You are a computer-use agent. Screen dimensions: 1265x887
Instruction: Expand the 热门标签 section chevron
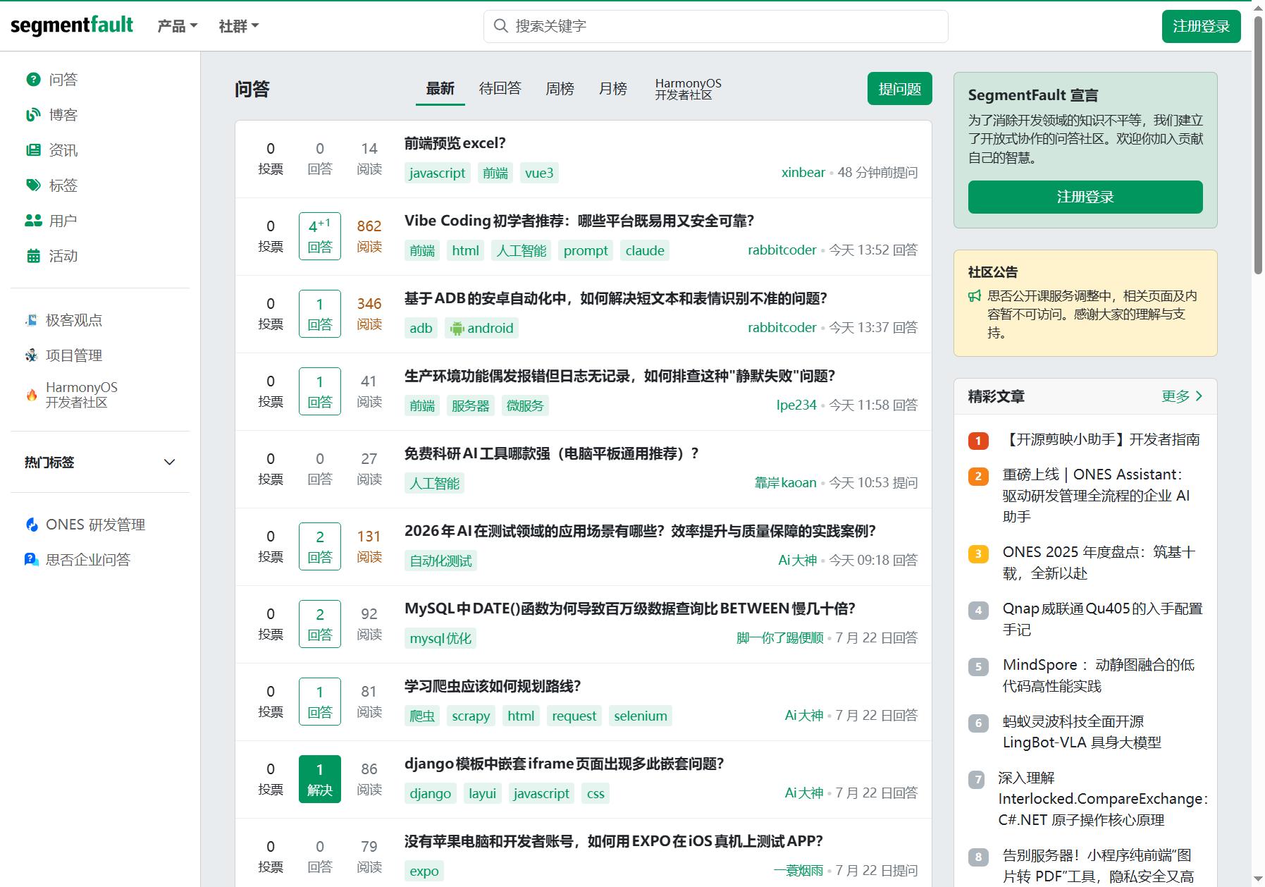(169, 463)
